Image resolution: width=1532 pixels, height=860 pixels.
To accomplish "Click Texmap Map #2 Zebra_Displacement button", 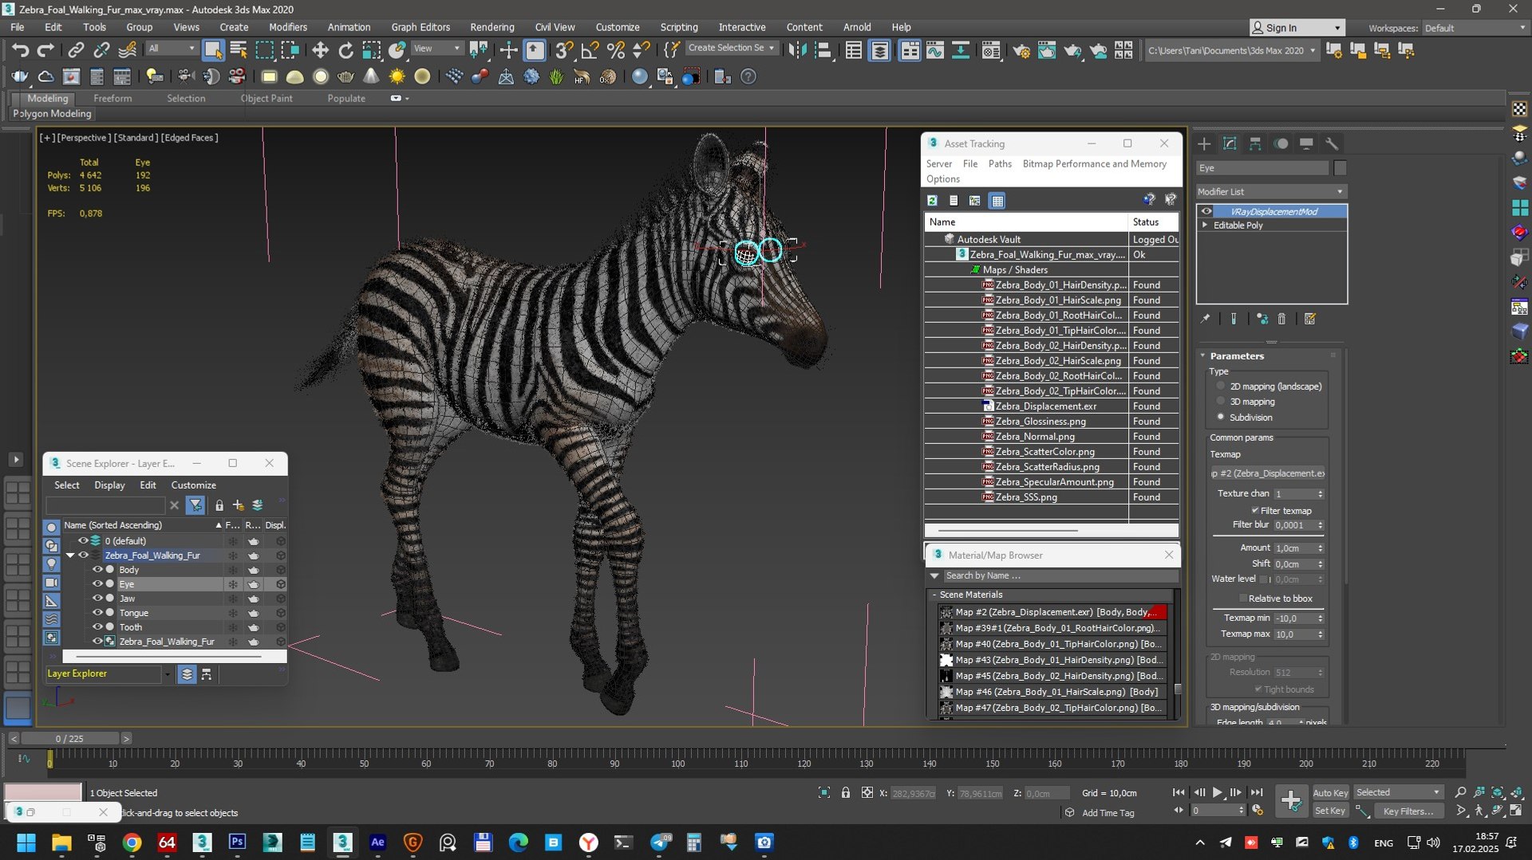I will pyautogui.click(x=1268, y=473).
